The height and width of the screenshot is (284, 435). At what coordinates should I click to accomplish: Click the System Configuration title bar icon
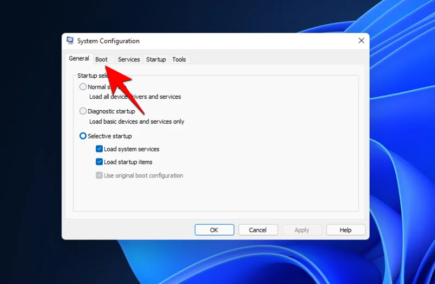click(x=70, y=41)
